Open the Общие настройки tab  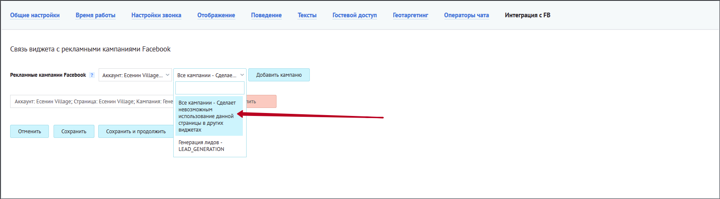pos(35,15)
